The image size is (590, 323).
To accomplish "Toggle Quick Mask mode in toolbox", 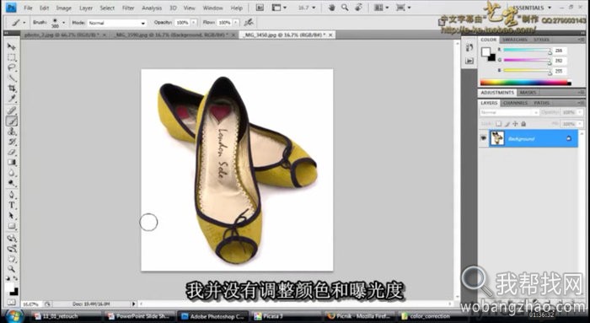I will 12,302.
